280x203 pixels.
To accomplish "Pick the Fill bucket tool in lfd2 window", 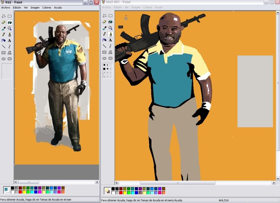I will pyautogui.click(x=10, y=22).
